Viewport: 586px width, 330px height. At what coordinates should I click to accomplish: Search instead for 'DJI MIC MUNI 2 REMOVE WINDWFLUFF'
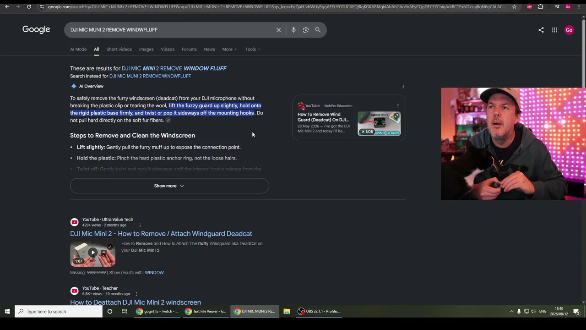pyautogui.click(x=150, y=76)
